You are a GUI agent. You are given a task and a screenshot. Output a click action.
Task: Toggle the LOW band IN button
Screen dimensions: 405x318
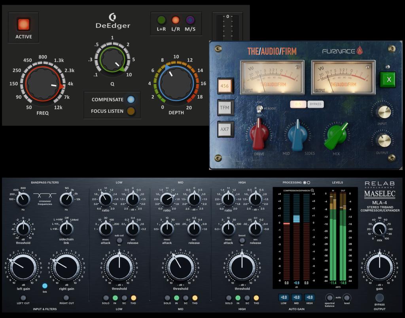click(x=115, y=298)
